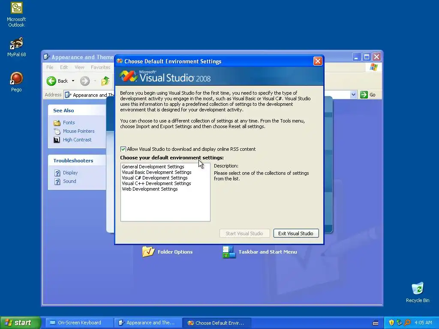Image resolution: width=439 pixels, height=329 pixels.
Task: Click the 4:05 AM system clock
Action: coord(423,323)
